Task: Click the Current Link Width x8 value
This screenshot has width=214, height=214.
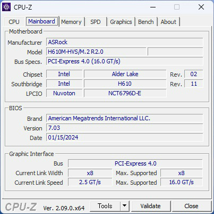Action: tap(90, 173)
